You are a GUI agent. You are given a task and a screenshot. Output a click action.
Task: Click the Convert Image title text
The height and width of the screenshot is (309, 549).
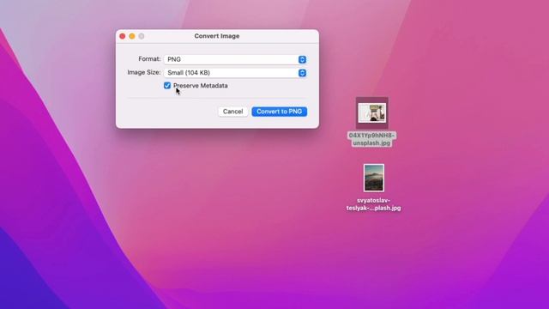point(217,36)
